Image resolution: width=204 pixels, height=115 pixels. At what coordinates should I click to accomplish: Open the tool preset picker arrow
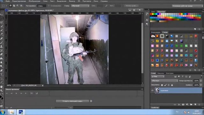6,6
